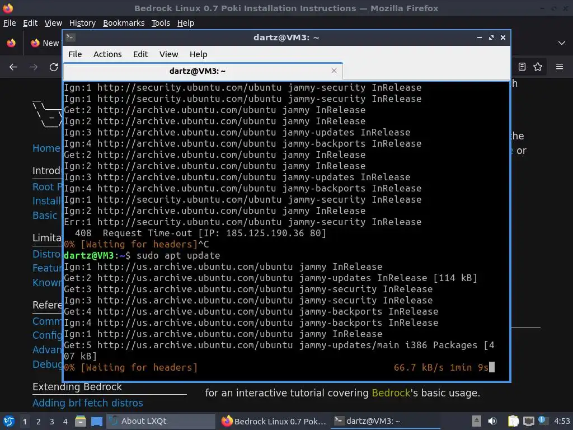Click the lower '[Waiting for headers]' progress text
This screenshot has width=573, height=430.
[x=139, y=367]
